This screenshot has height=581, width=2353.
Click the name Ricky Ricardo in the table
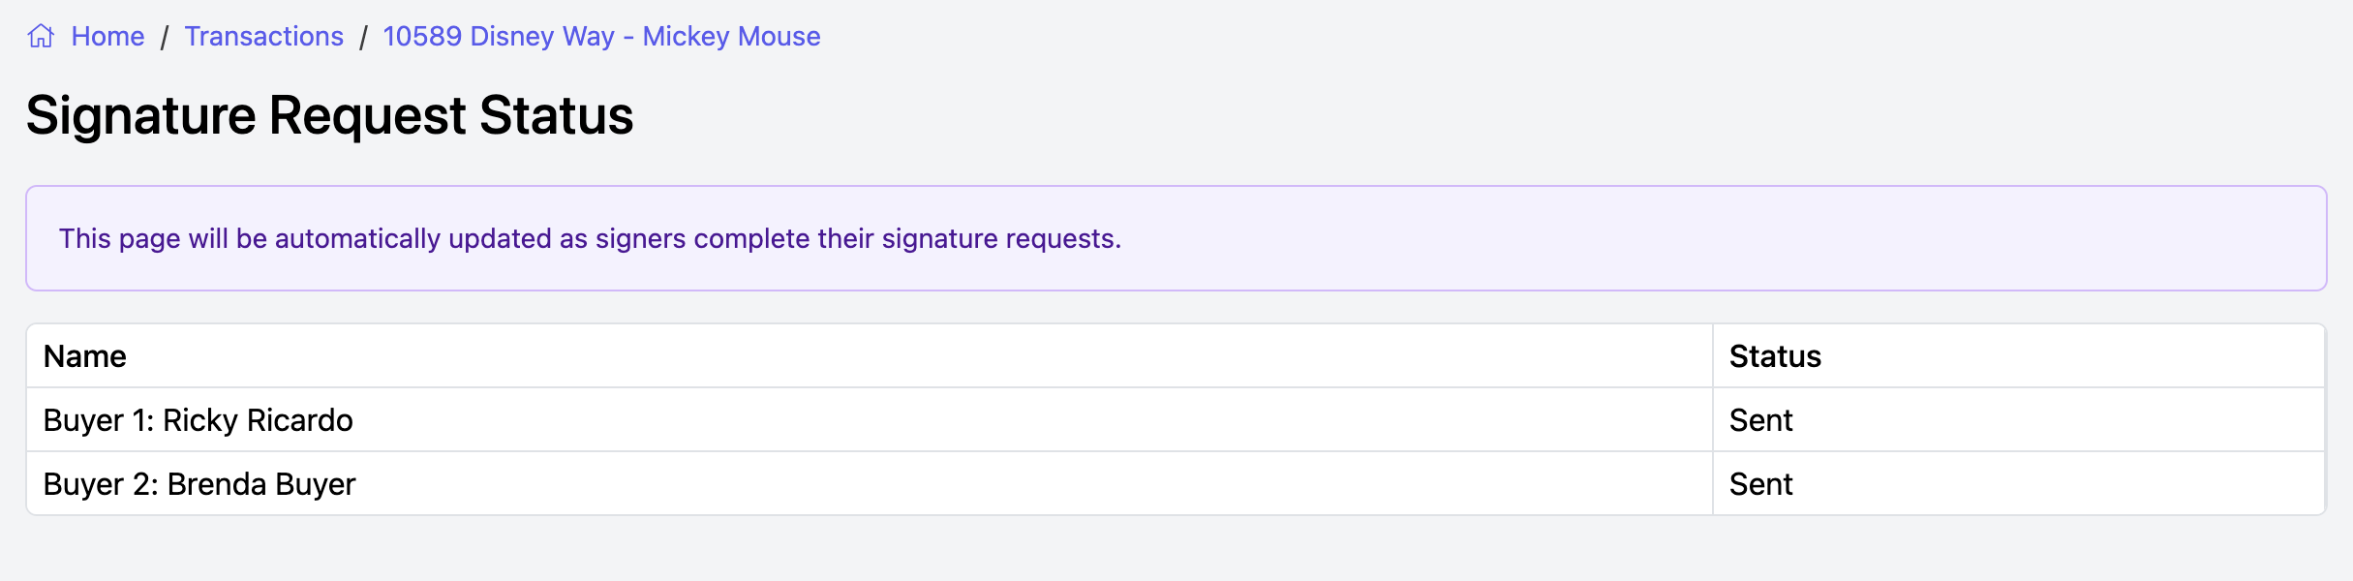point(258,420)
